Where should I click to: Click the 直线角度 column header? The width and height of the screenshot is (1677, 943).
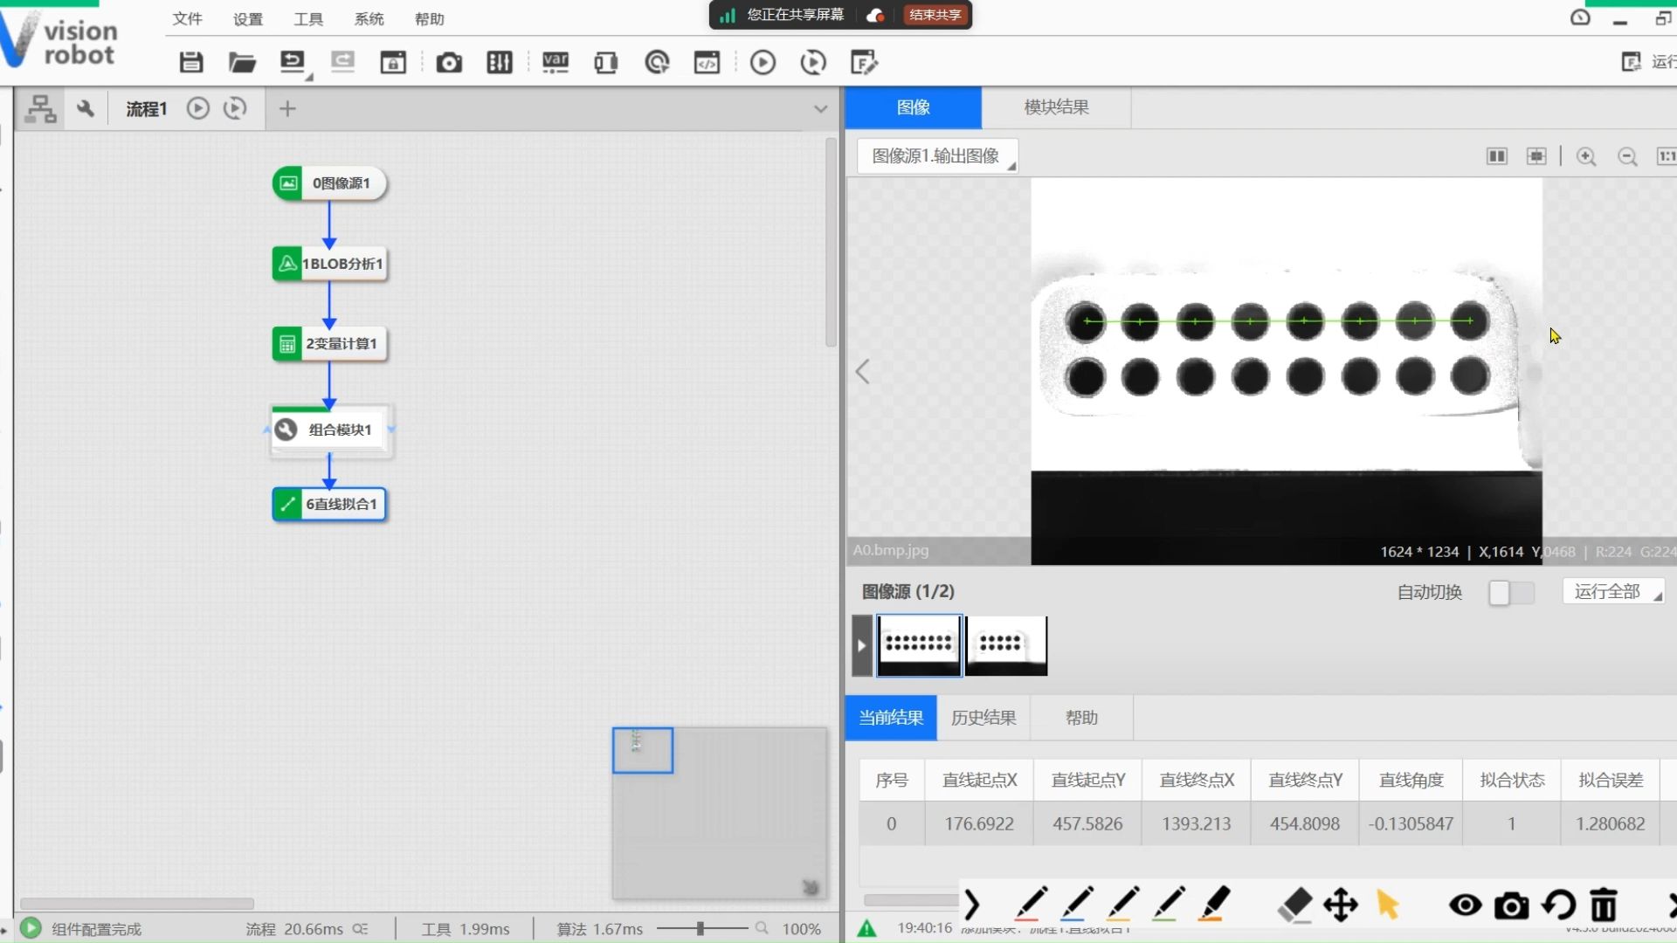point(1411,780)
